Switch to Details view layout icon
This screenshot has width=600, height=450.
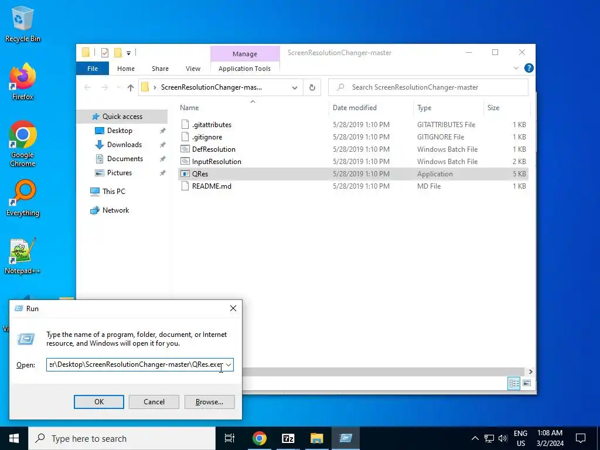pyautogui.click(x=514, y=383)
